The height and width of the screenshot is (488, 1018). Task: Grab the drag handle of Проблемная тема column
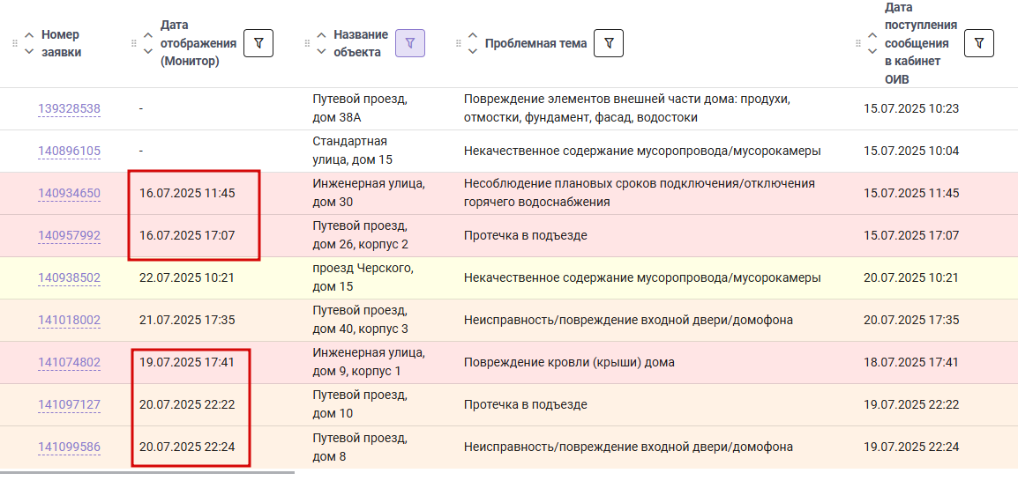point(459,43)
